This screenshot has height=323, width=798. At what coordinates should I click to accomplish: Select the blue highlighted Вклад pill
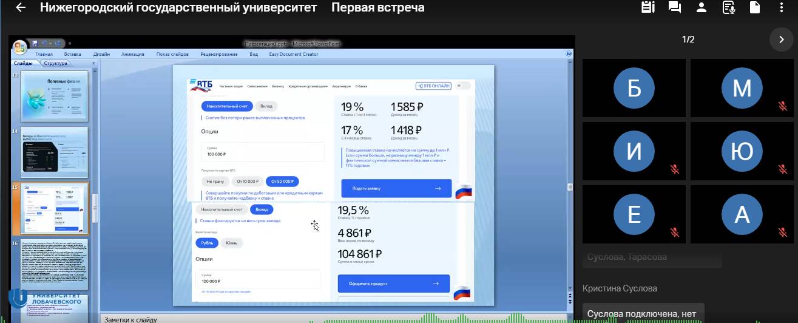click(x=262, y=209)
